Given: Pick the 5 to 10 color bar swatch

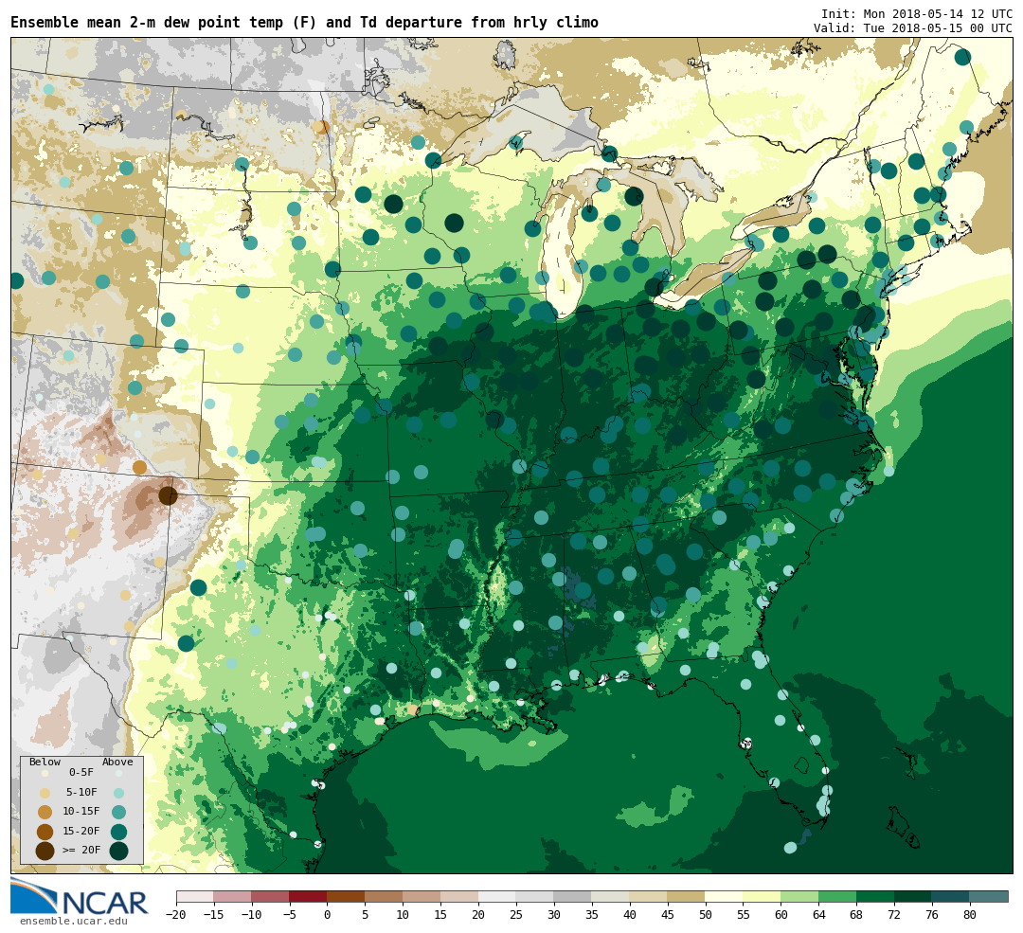Looking at the screenshot, I should 385,896.
